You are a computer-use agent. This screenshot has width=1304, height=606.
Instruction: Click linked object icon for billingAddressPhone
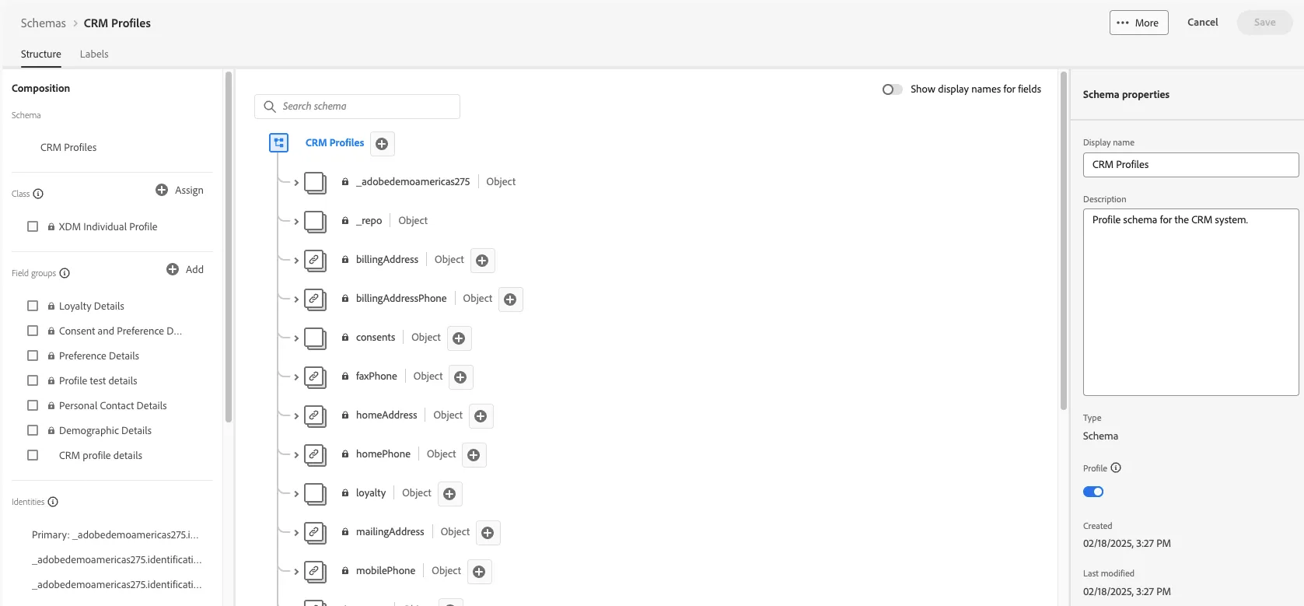(x=315, y=299)
